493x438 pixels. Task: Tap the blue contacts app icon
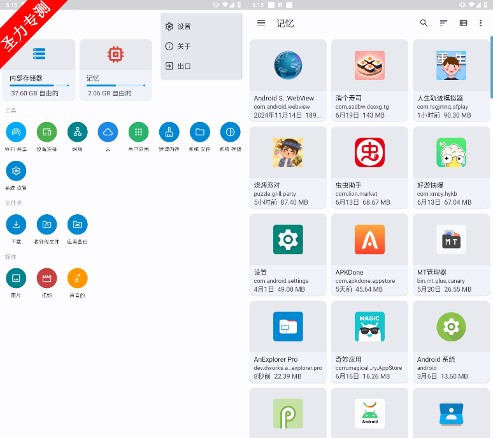point(451,414)
